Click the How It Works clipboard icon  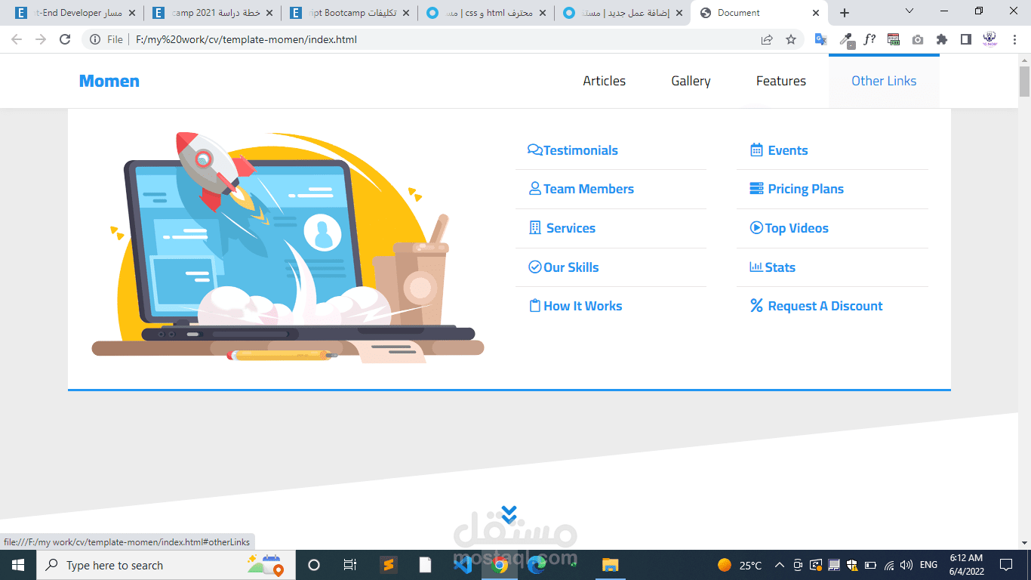coord(534,305)
